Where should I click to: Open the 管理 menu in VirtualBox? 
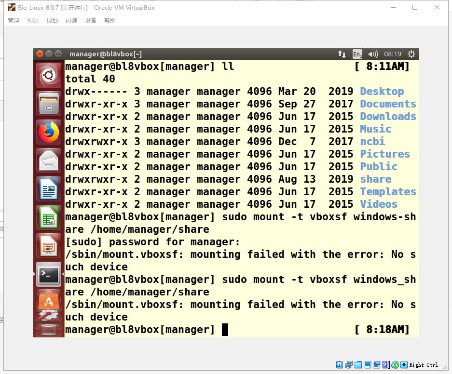[x=14, y=21]
